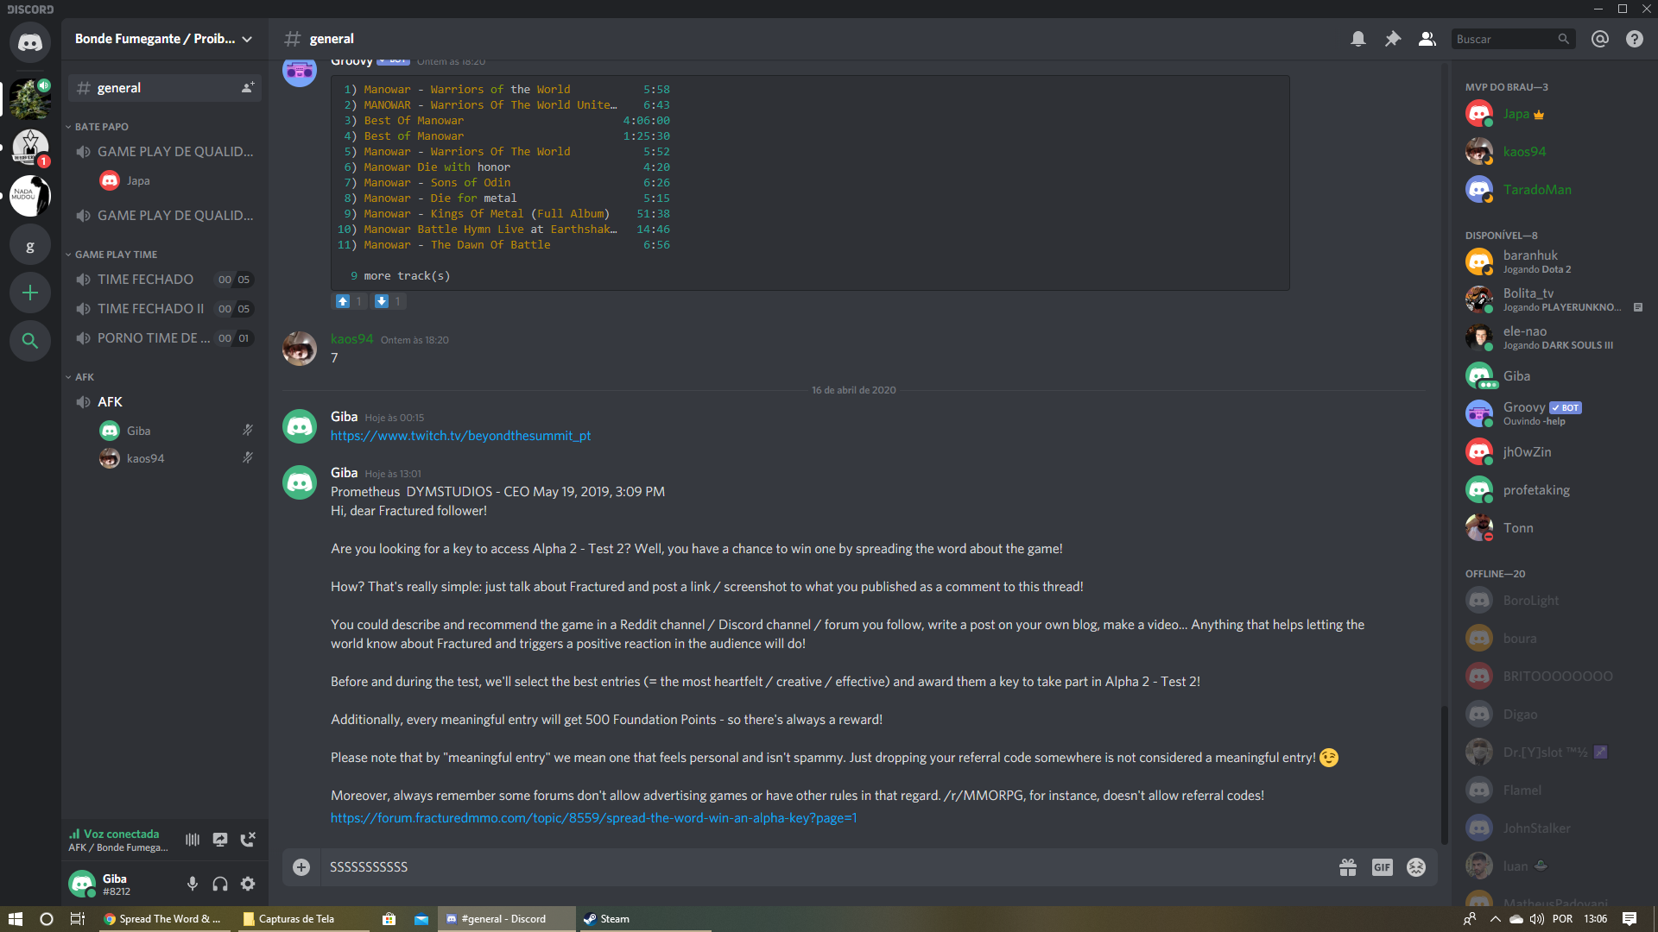Open Bolita_tv member entry

(1554, 299)
